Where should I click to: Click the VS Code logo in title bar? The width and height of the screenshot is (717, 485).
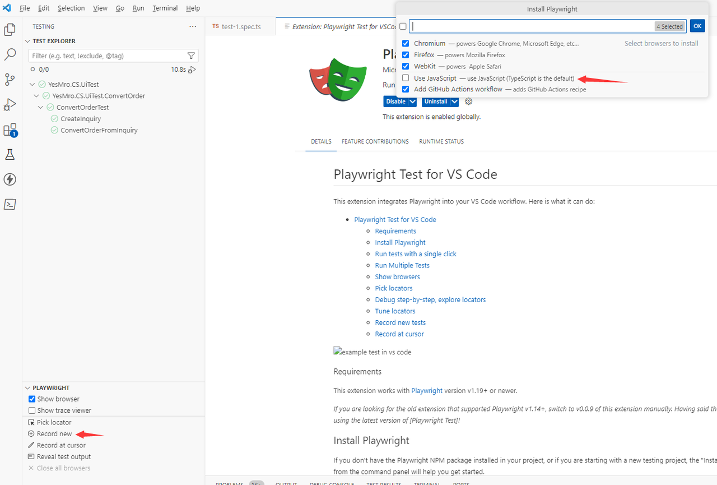(7, 8)
